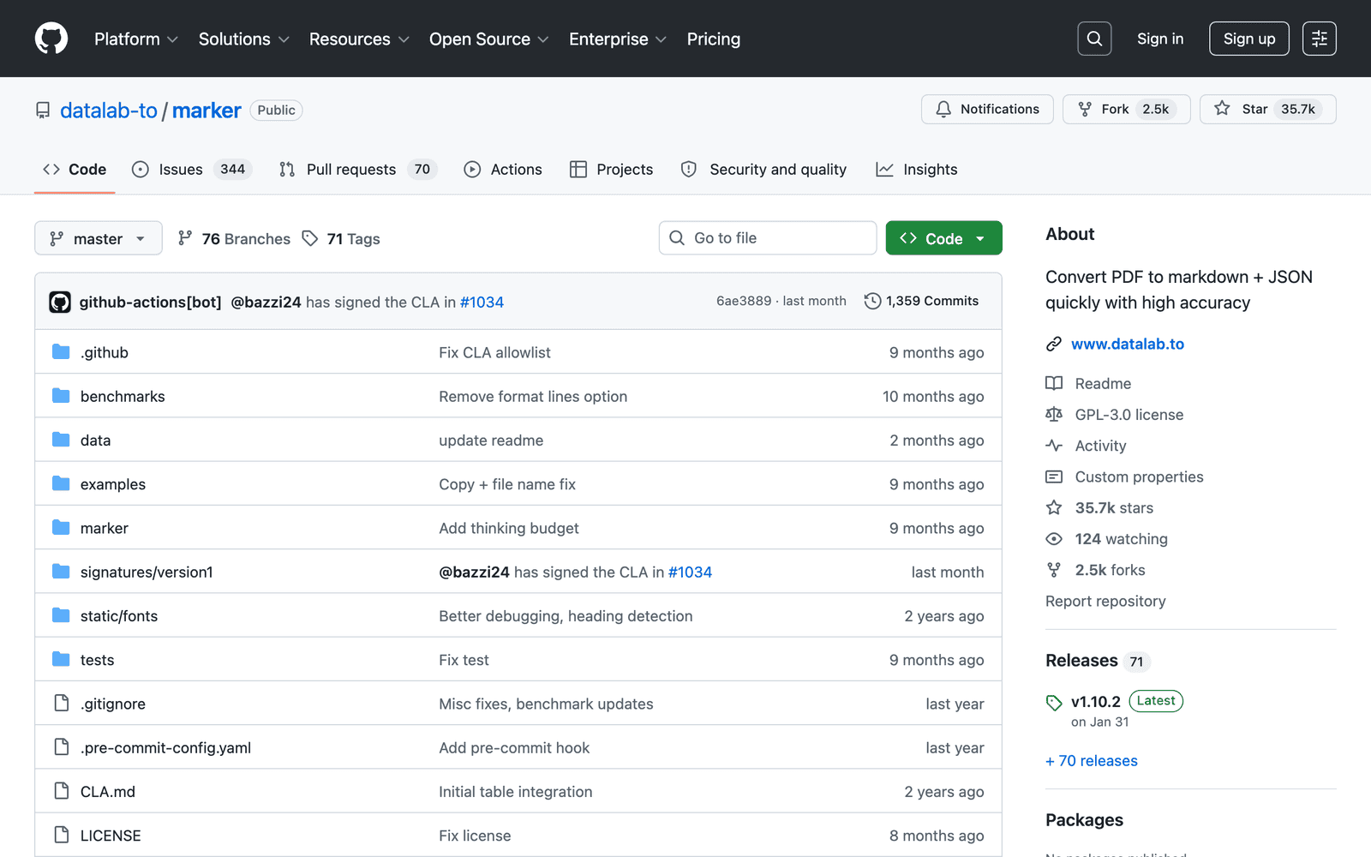This screenshot has height=857, width=1371.
Task: Open the signatures/version1 folder
Action: pyautogui.click(x=147, y=572)
